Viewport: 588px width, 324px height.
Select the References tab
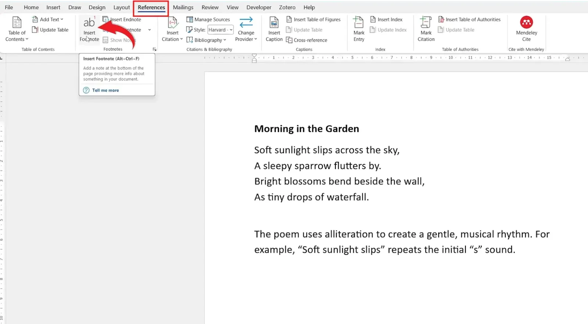tap(151, 7)
